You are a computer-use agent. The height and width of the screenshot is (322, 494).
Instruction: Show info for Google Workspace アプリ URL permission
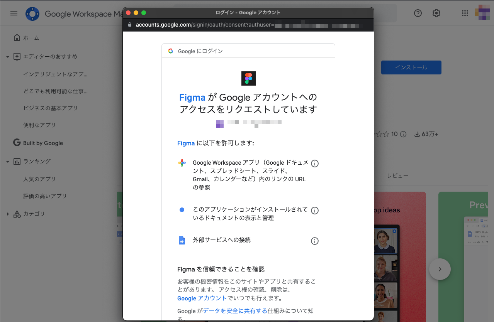tap(315, 164)
